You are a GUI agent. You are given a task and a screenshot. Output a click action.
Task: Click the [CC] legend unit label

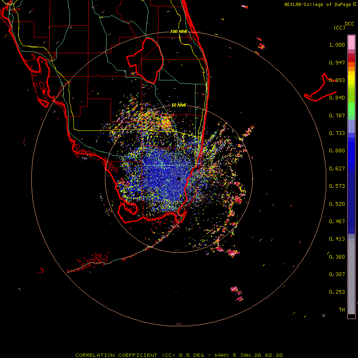(339, 27)
